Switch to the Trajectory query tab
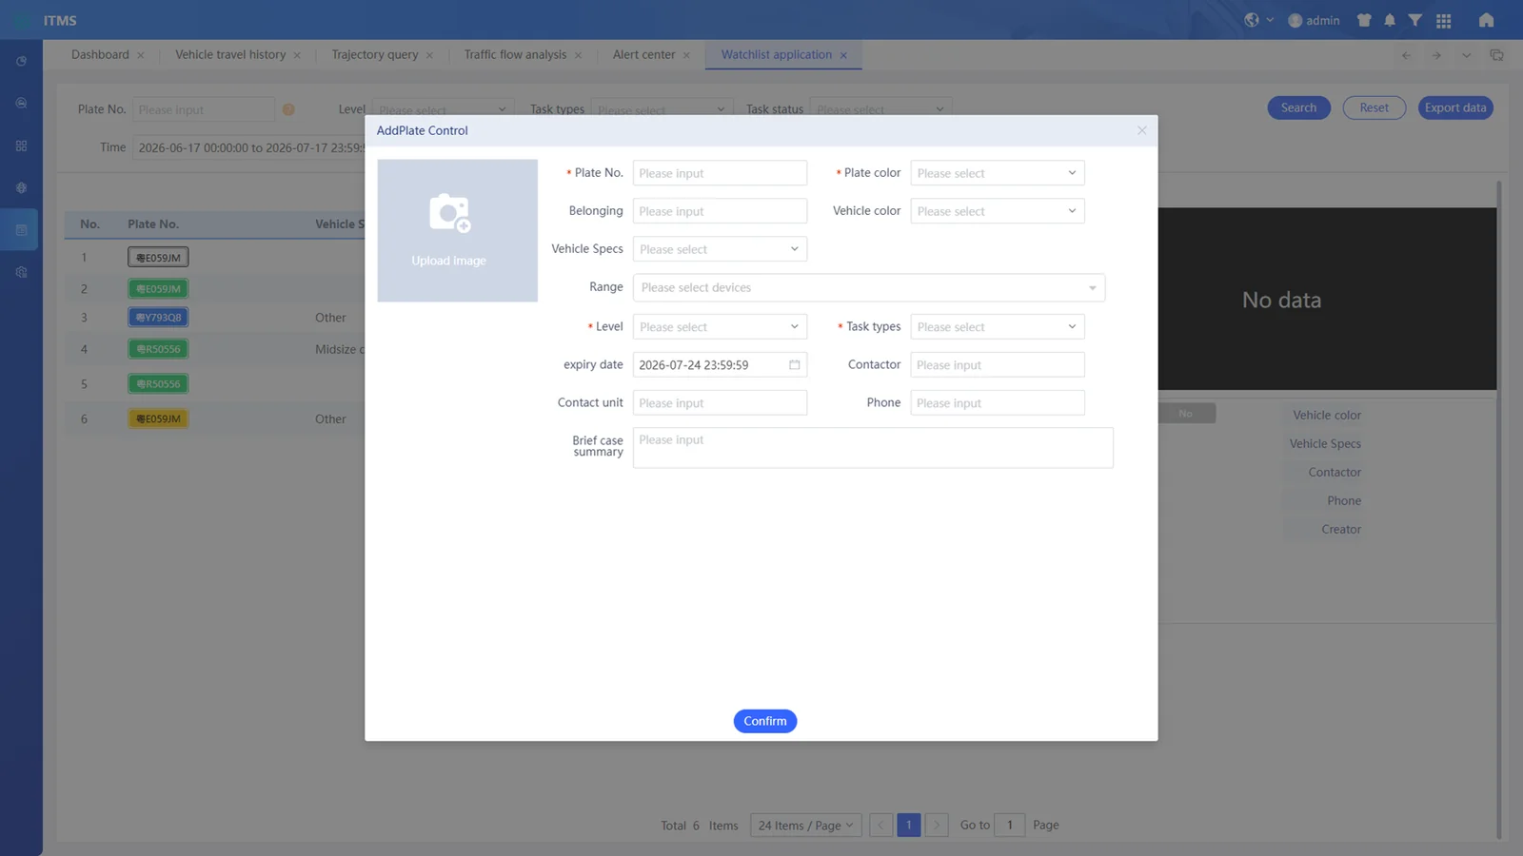 [x=375, y=54]
